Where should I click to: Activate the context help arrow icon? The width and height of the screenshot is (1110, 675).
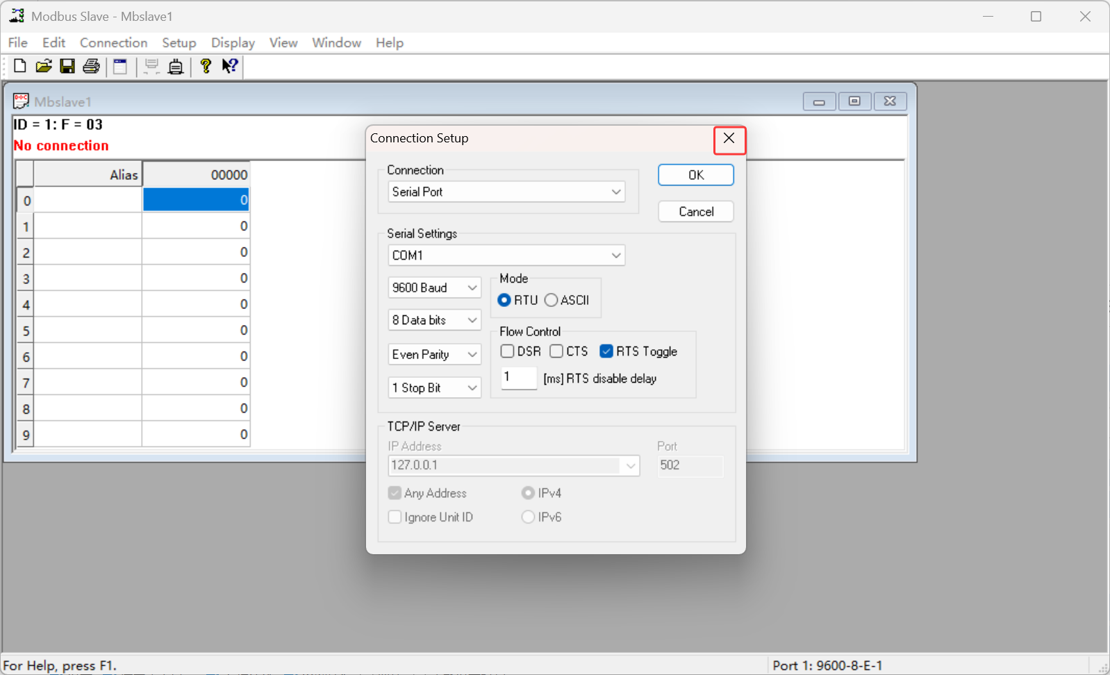pos(229,66)
